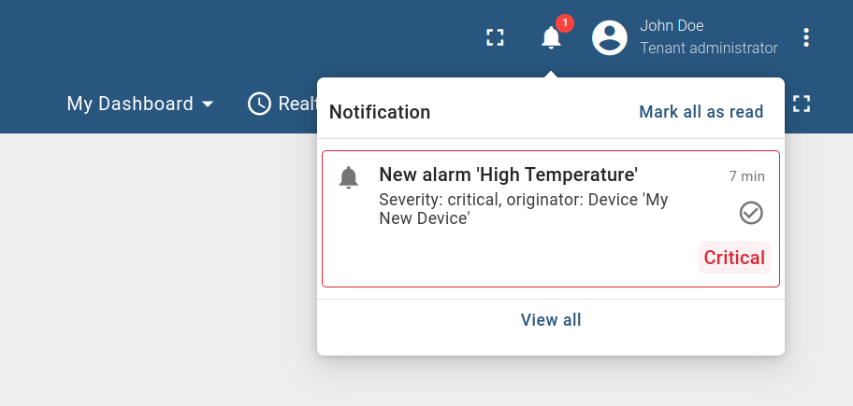This screenshot has height=406, width=853.
Task: Open the New alarm 'High Temperature' title
Action: point(508,175)
